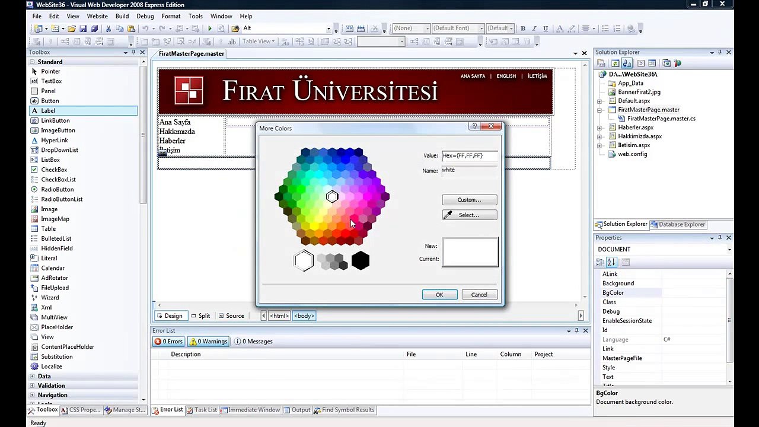Image resolution: width=759 pixels, height=427 pixels.
Task: Toggle auto-hide pin on Toolbox panel
Action: pyautogui.click(x=134, y=52)
